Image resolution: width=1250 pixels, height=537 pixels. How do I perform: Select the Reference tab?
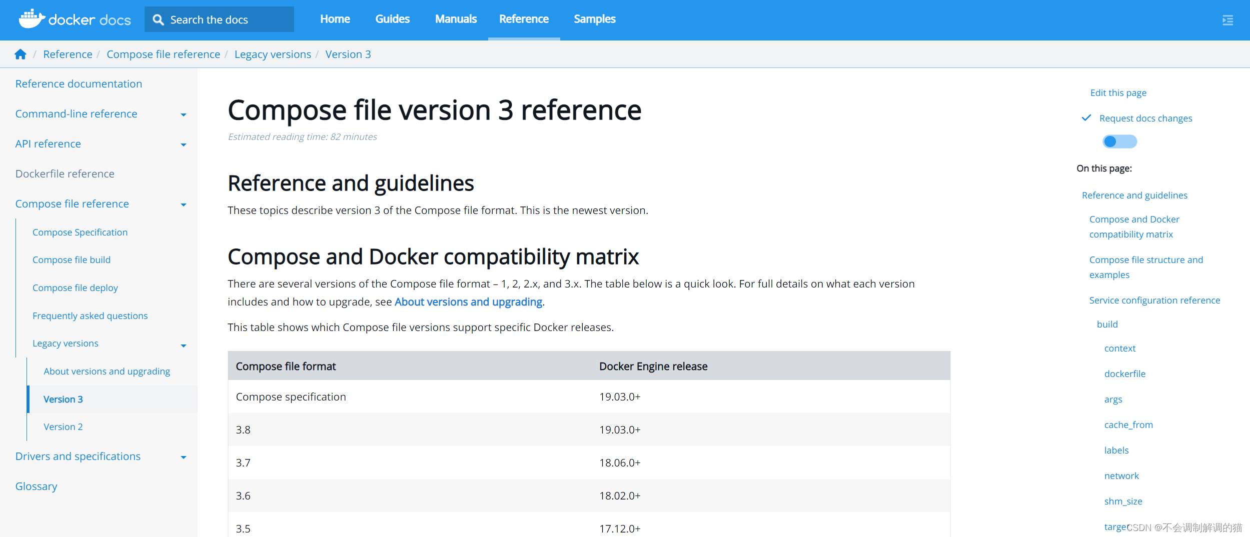pos(524,19)
